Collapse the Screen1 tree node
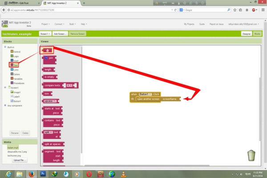This screenshot has height=178, width=267. click(5, 87)
